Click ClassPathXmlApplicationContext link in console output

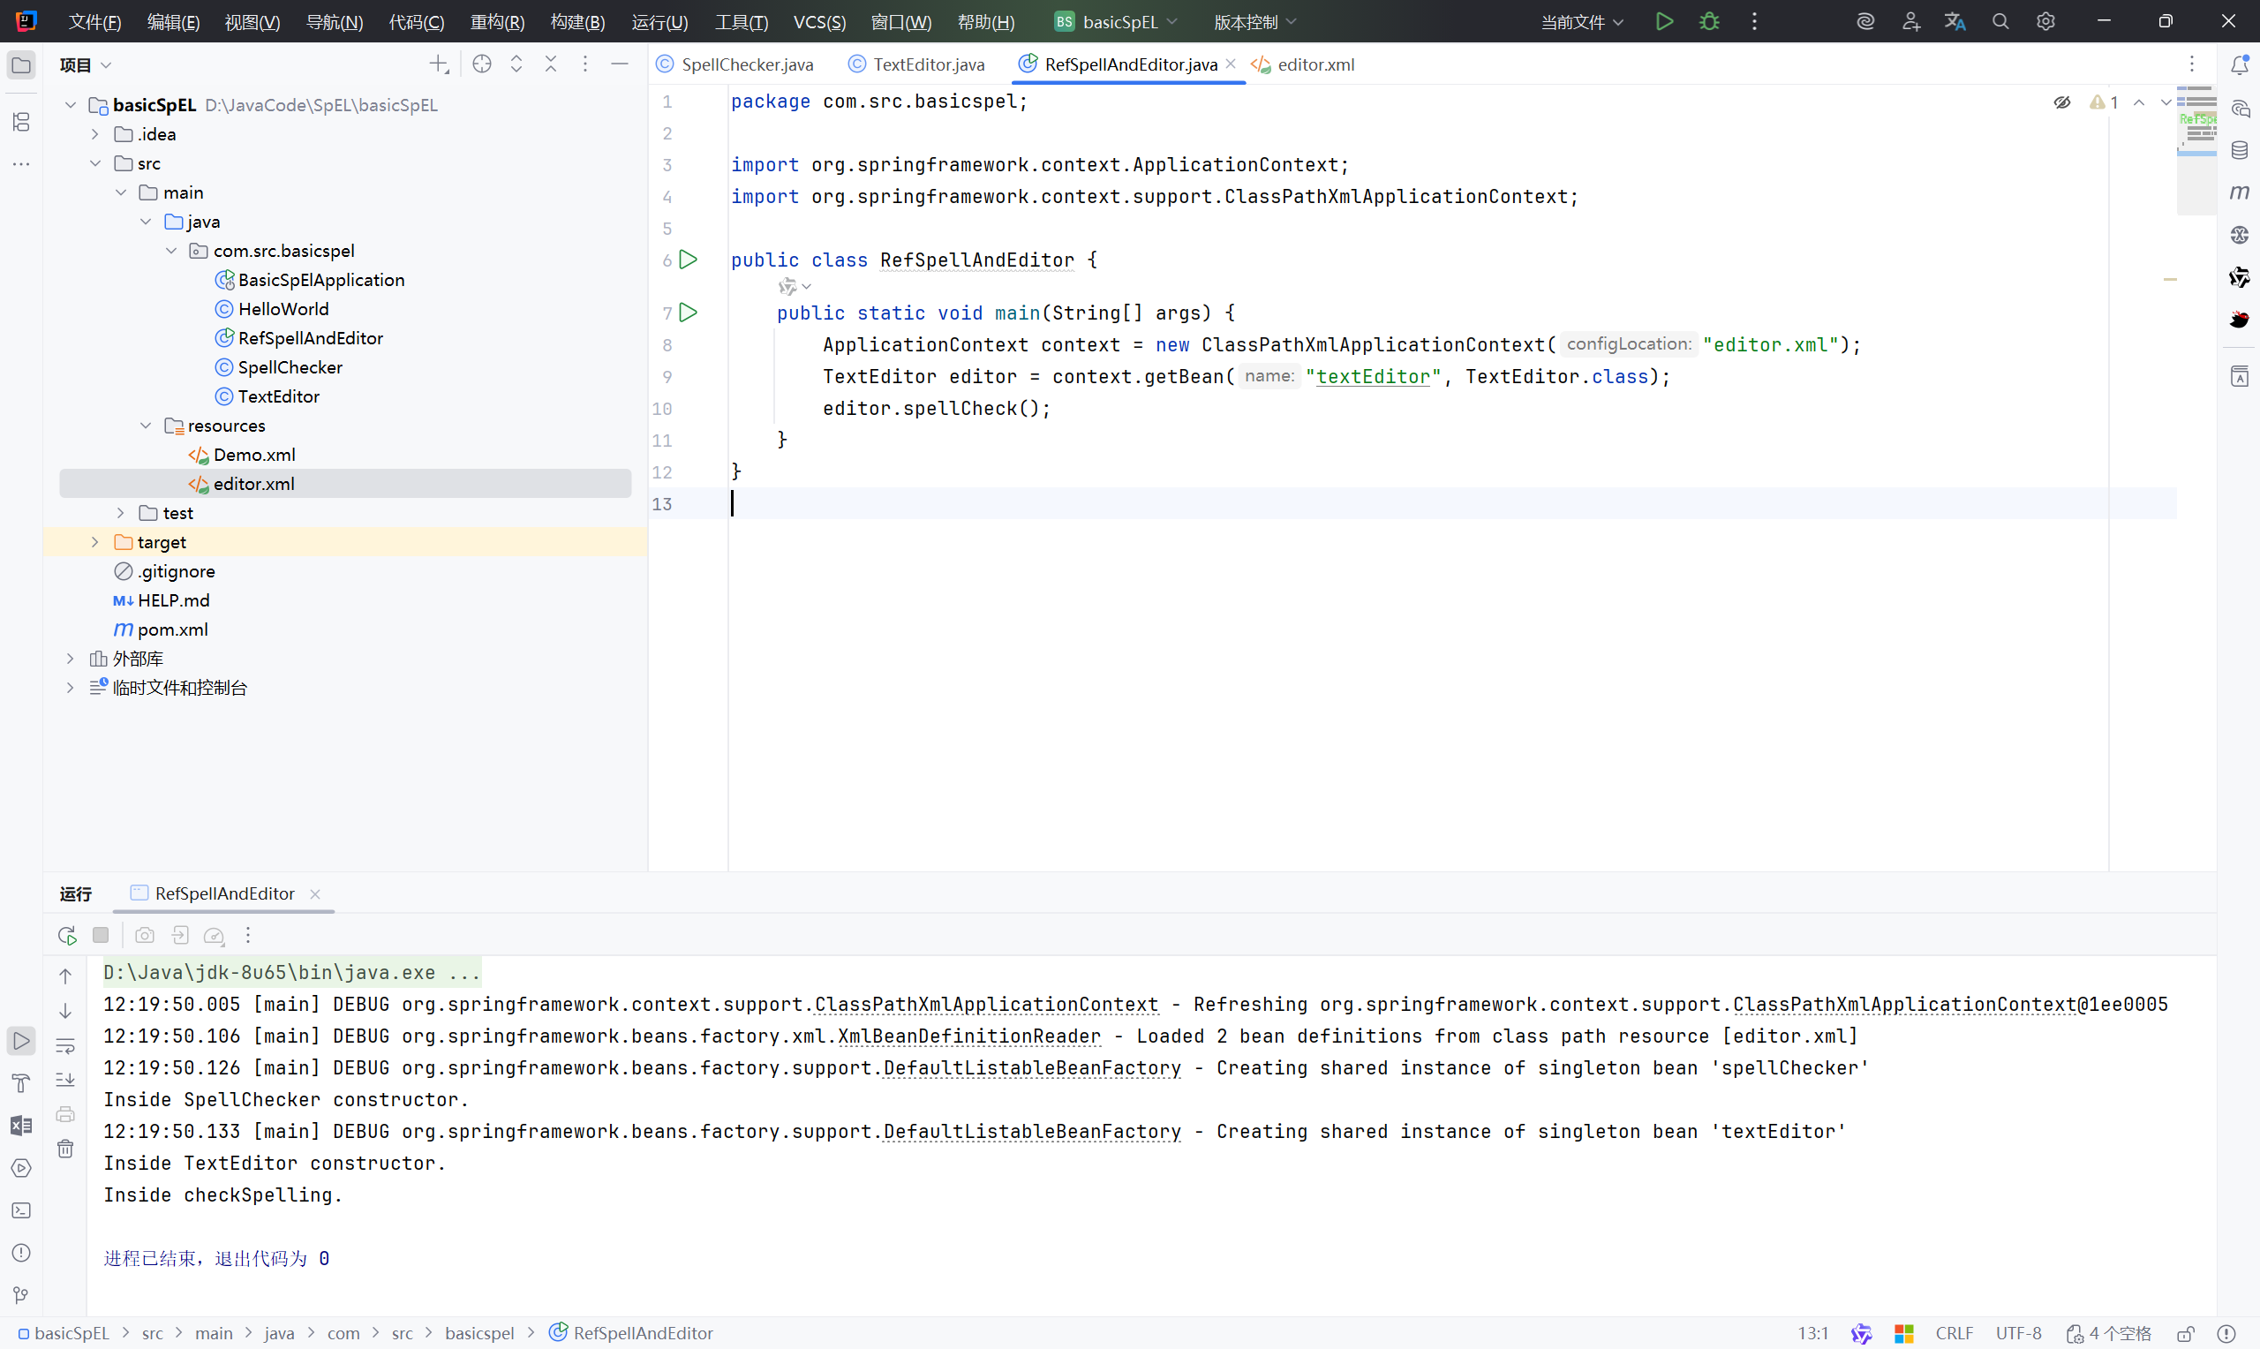[986, 1004]
